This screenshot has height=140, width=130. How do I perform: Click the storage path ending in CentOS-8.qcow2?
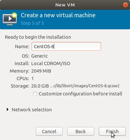[84, 86]
